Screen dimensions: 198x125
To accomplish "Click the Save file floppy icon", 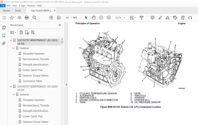I will pos(4,18).
